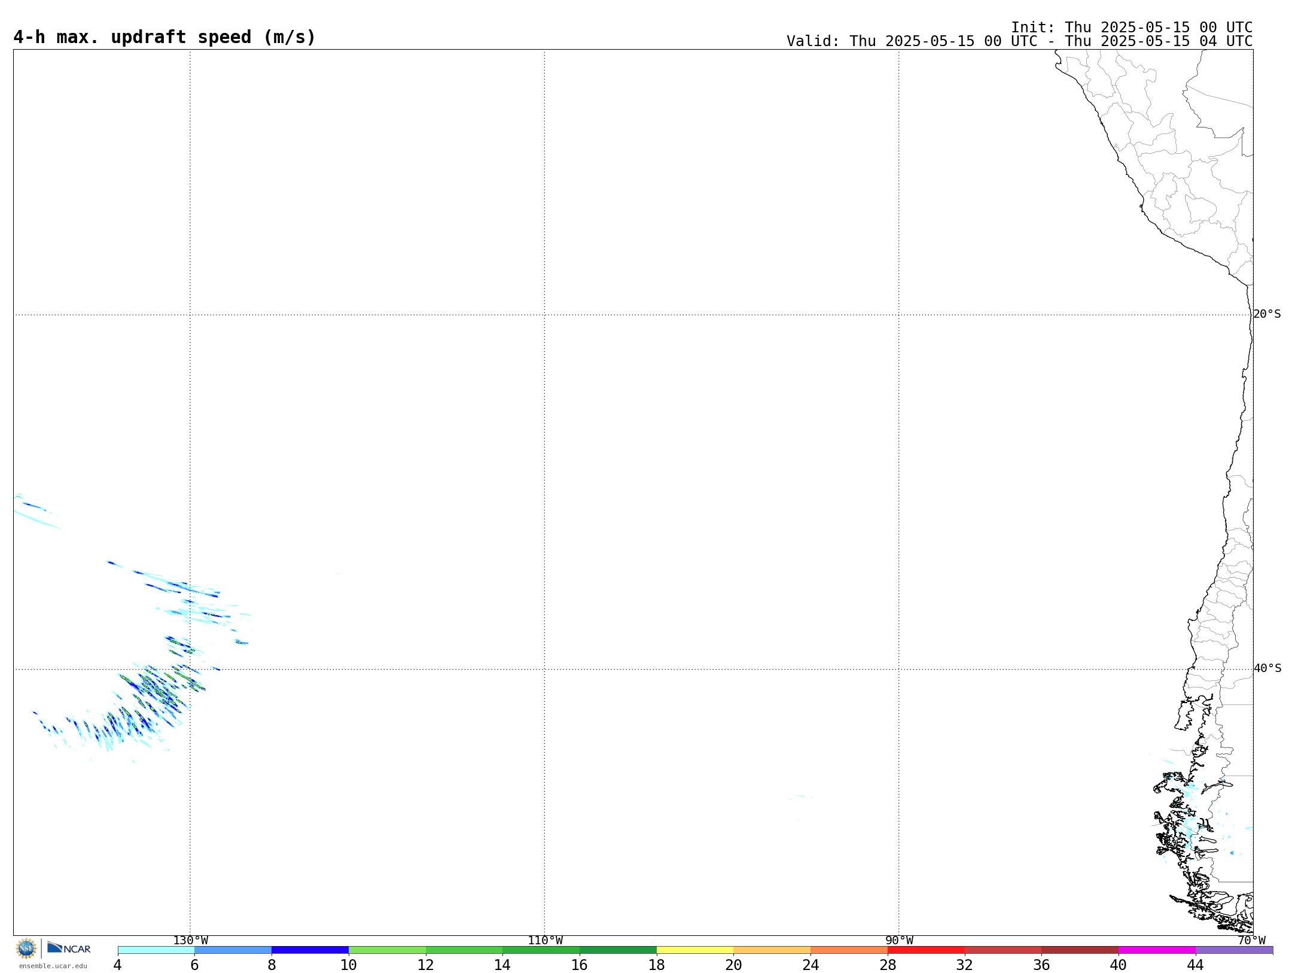The height and width of the screenshot is (973, 1292).
Task: Select the dark green 16-18 colorbar swatch
Action: tap(618, 950)
